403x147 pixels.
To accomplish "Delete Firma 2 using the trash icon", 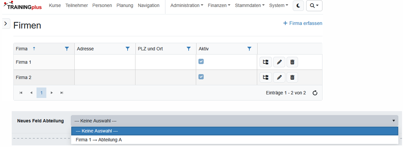I will (292, 77).
